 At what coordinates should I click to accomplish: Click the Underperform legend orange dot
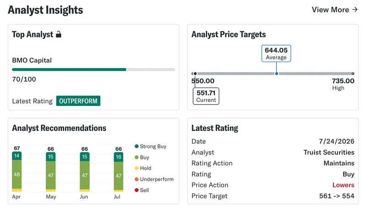point(136,179)
